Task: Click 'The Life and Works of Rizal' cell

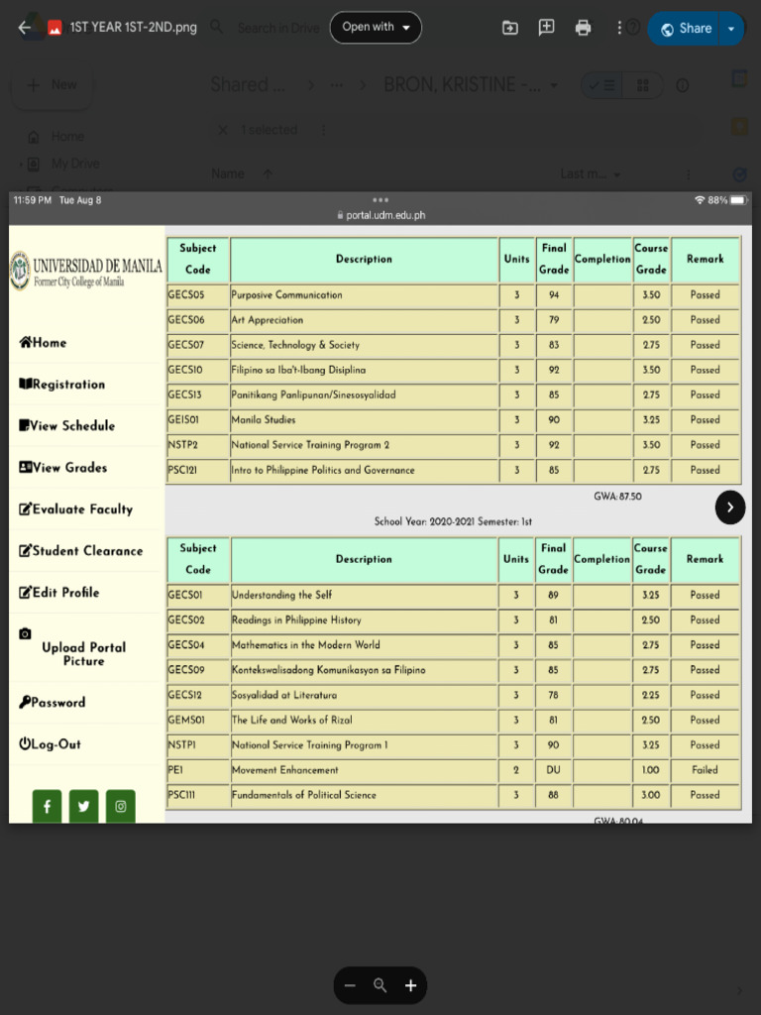Action: coord(365,720)
